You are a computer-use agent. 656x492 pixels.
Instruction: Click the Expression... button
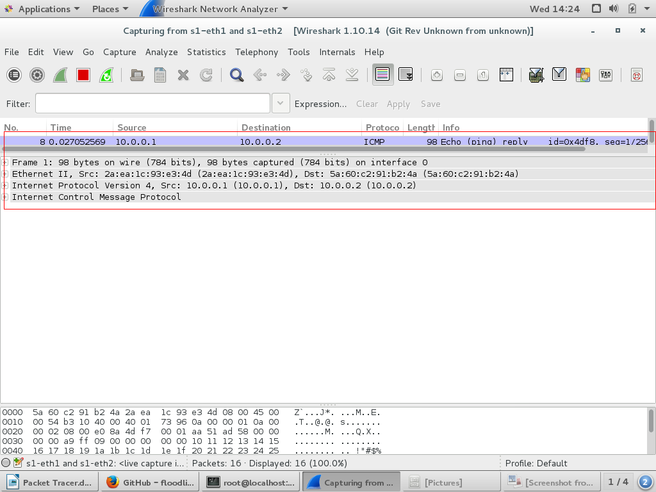320,104
